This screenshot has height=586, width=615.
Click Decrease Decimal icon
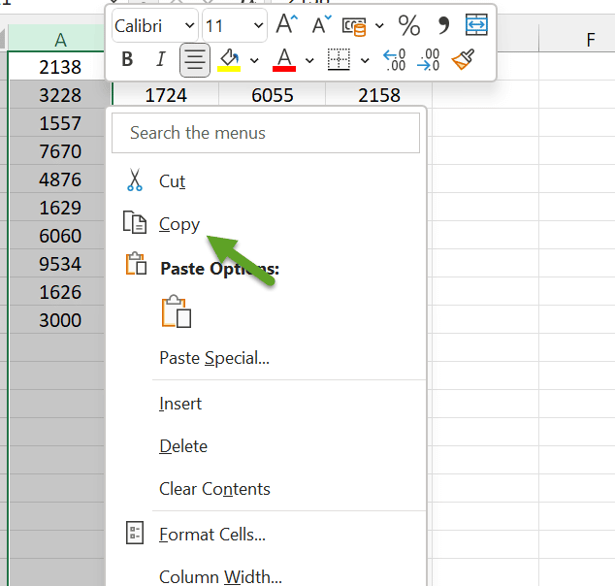pos(429,60)
